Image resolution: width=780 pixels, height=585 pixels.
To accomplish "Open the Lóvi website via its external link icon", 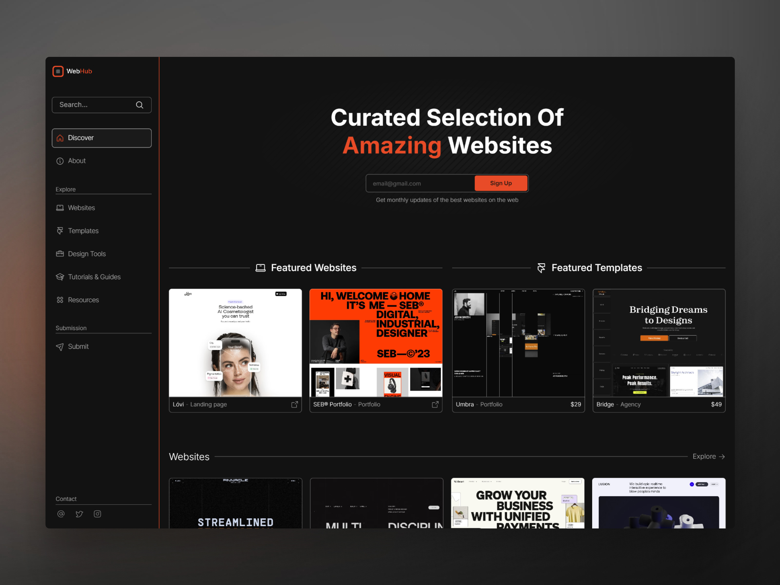I will [294, 404].
